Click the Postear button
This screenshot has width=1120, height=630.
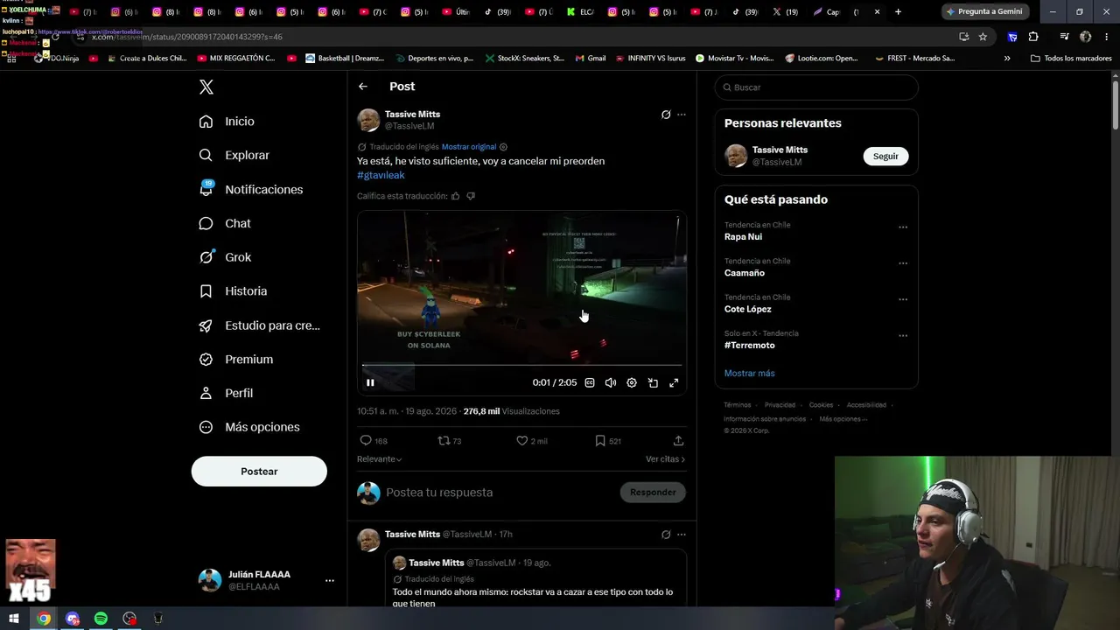(x=259, y=472)
